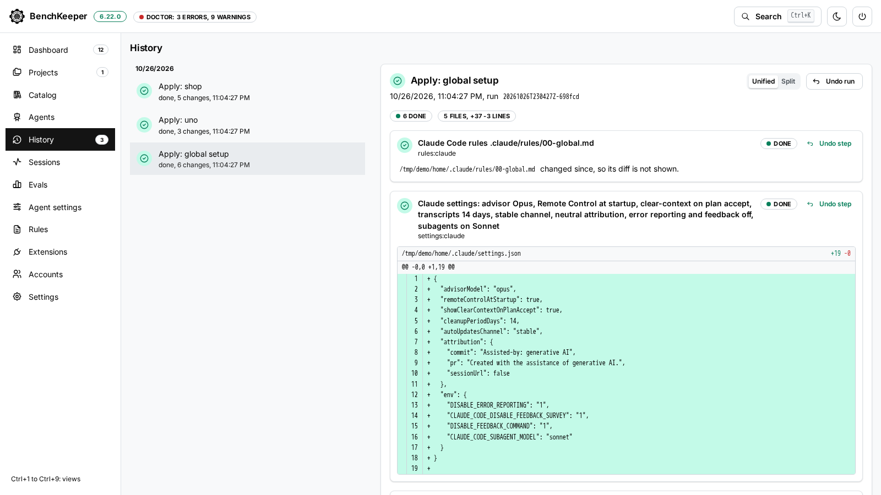Viewport: 881px width, 495px height.
Task: Click the 10/26/2026 date group header
Action: pos(155,69)
